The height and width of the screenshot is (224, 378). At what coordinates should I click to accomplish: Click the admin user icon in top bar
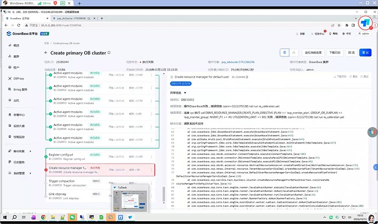(x=359, y=33)
